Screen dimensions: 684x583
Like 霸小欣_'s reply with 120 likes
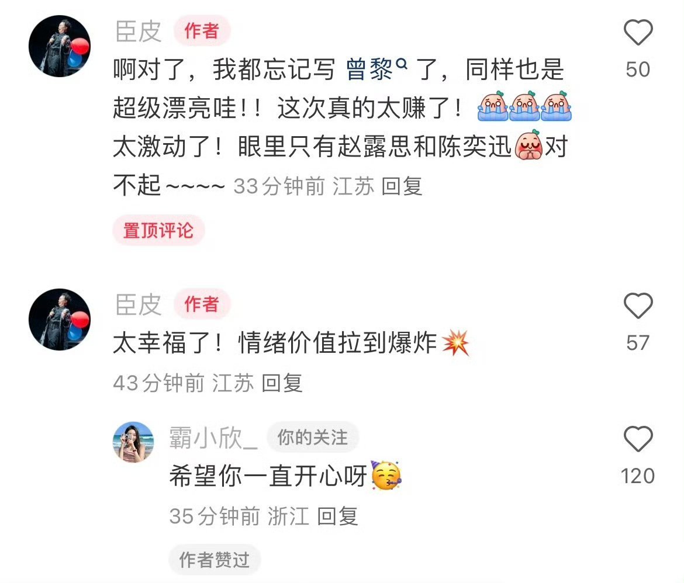click(638, 439)
